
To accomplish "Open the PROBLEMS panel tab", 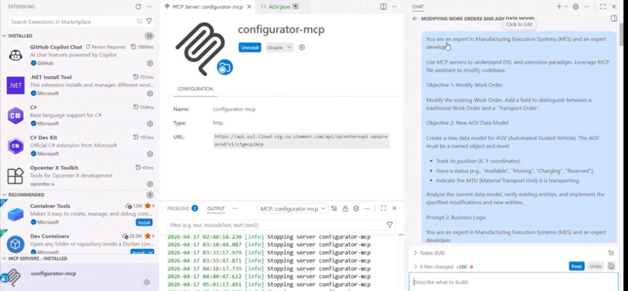I will click(182, 208).
